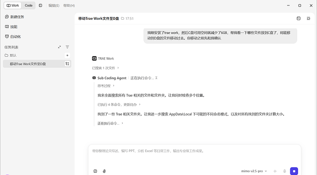Image resolution: width=317 pixels, height=175 pixels.
Task: Click the 我来全面搜索所有 Trae message line
Action: click(x=152, y=95)
